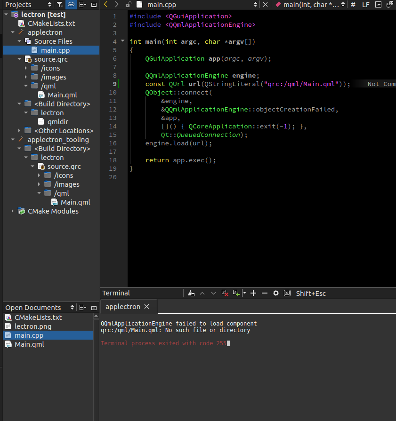The image size is (396, 421).
Task: Collapse the Source Files folder
Action: pyautogui.click(x=19, y=41)
